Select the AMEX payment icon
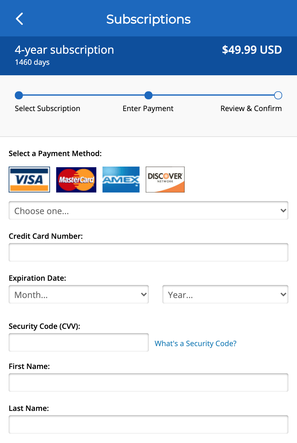Viewport: 297px width, 443px height. (x=121, y=179)
